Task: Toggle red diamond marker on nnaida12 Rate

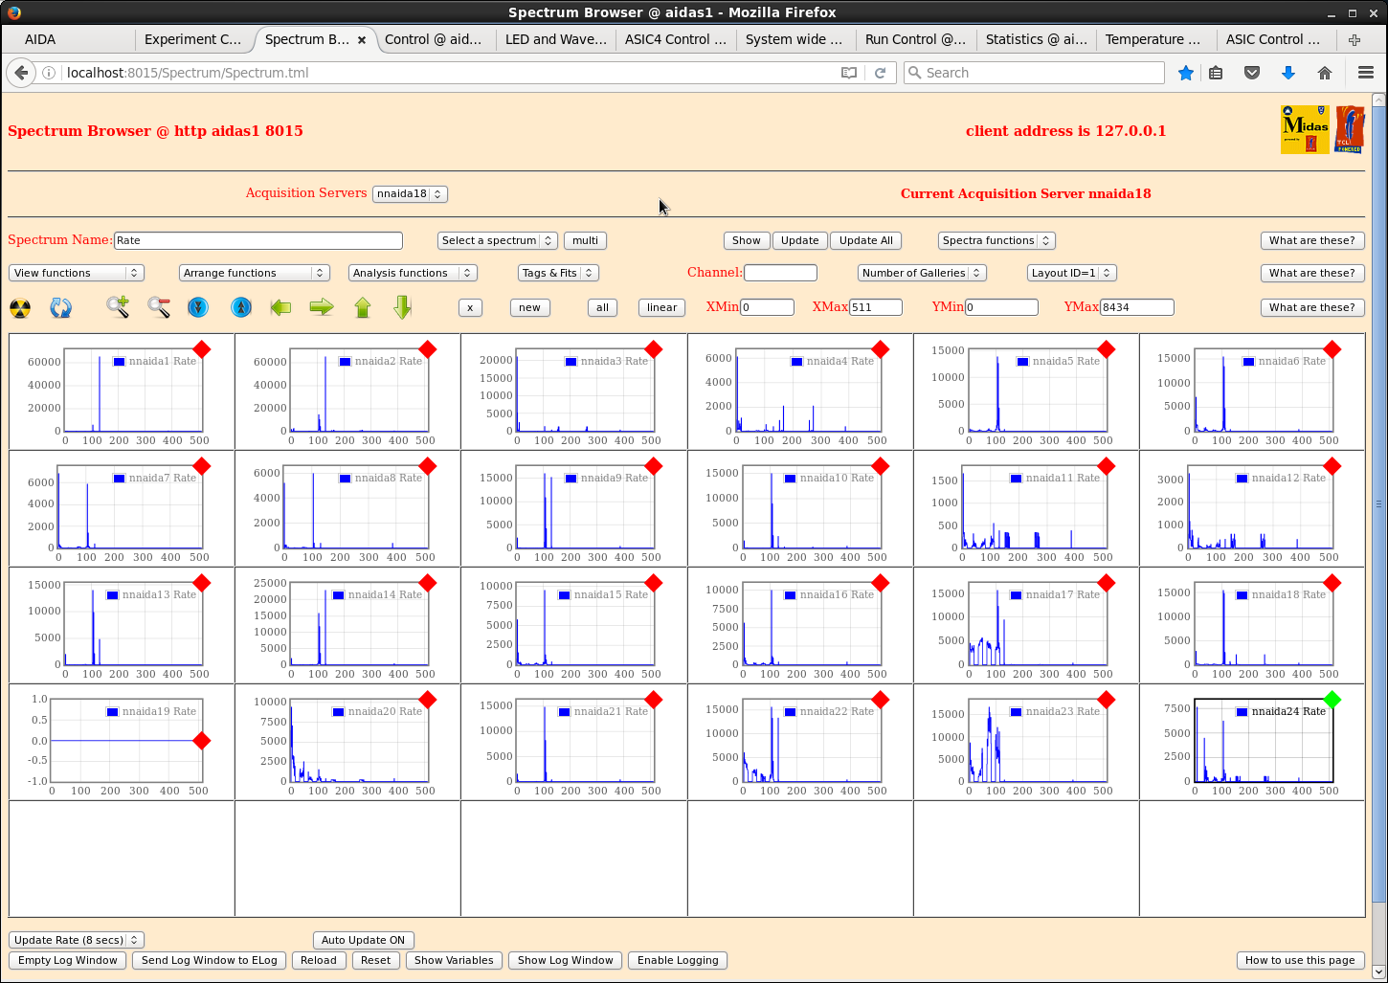Action: click(1332, 466)
